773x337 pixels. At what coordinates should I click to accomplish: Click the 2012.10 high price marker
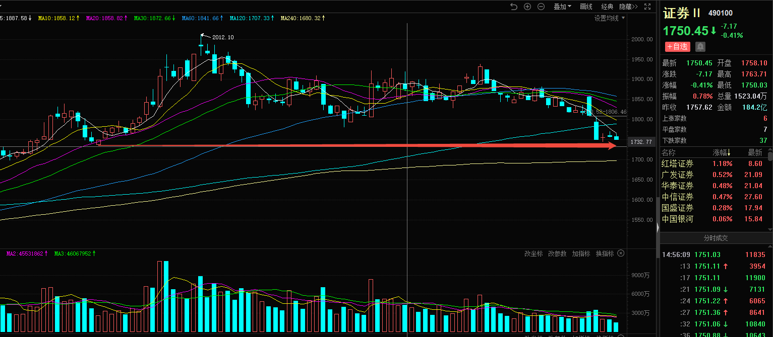click(222, 37)
